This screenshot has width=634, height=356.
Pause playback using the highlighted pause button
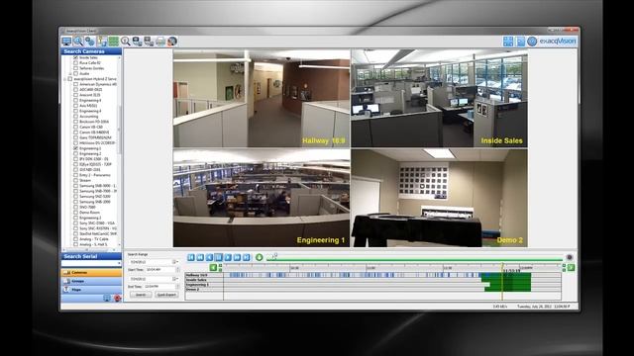pyautogui.click(x=219, y=257)
